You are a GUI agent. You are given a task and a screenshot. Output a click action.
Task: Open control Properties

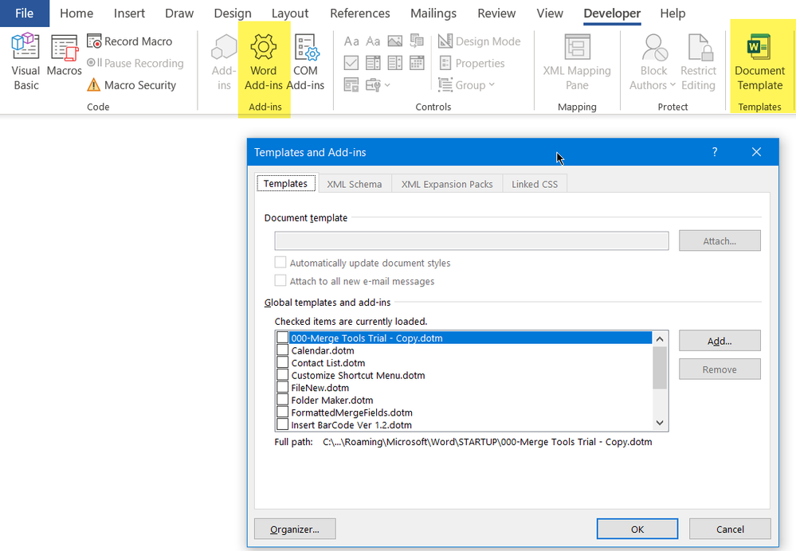click(x=473, y=63)
